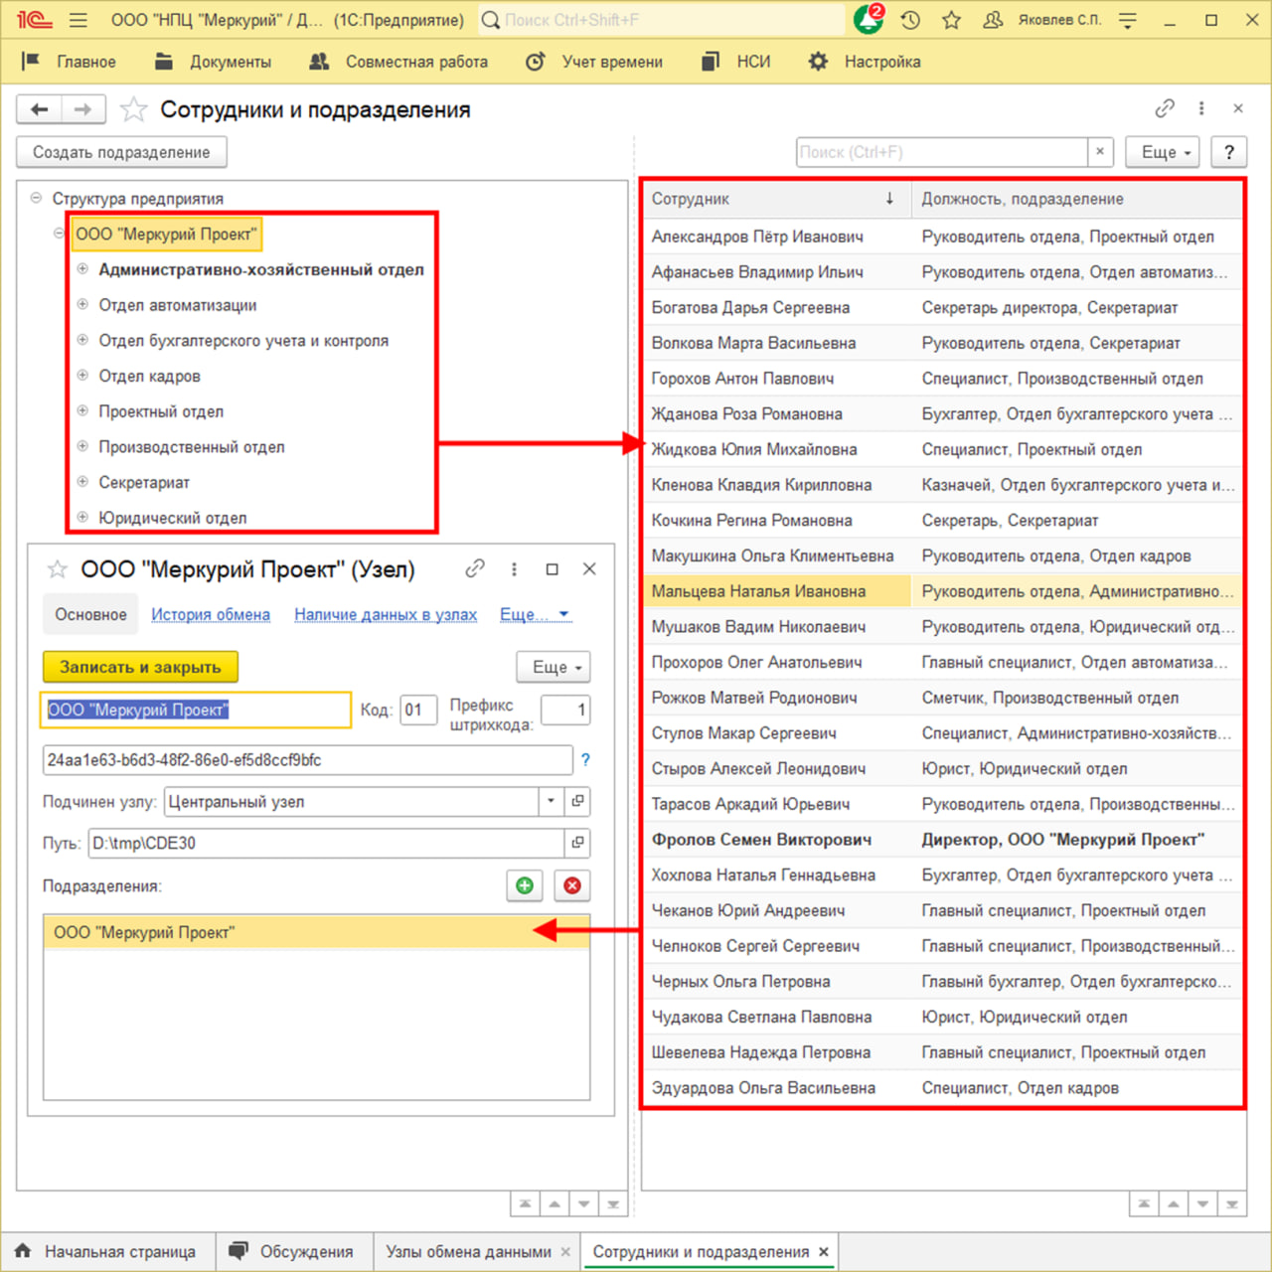This screenshot has height=1272, width=1272.
Task: Open the Настройка menu section
Action: click(x=865, y=62)
